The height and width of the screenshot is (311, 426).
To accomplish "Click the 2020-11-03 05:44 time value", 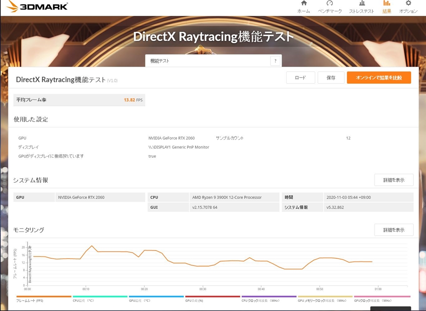I will click(349, 197).
